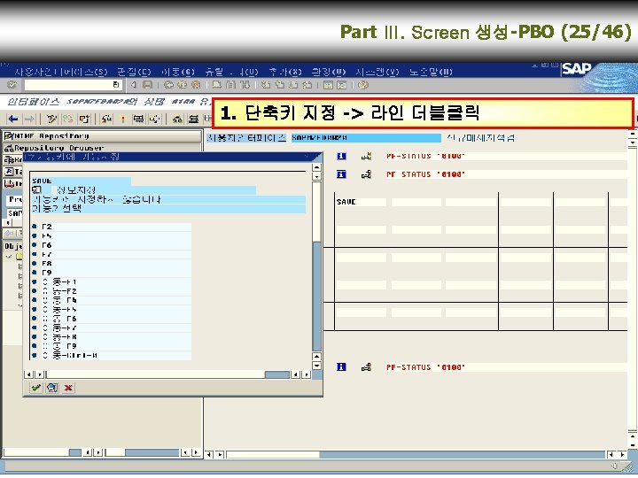Click the Activate matchstick icon in application toolbar
This screenshot has height=478, width=638.
coord(122,119)
